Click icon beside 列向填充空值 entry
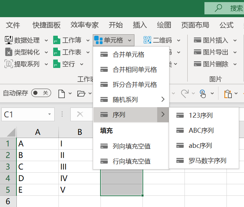The image size is (244, 207). click(104, 146)
